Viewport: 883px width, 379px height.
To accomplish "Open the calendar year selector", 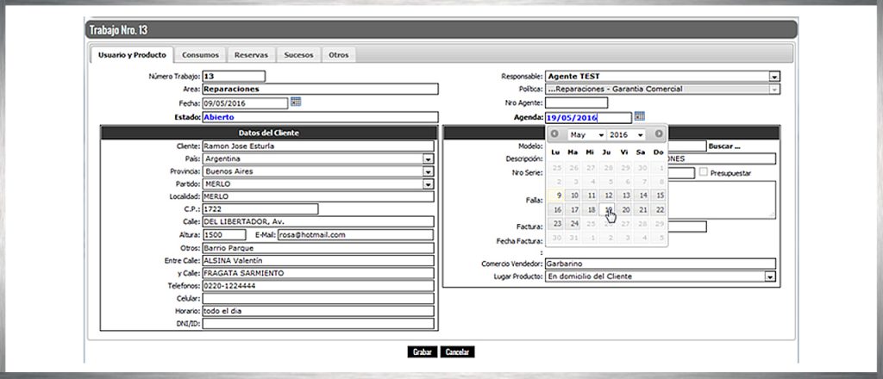I will (627, 135).
